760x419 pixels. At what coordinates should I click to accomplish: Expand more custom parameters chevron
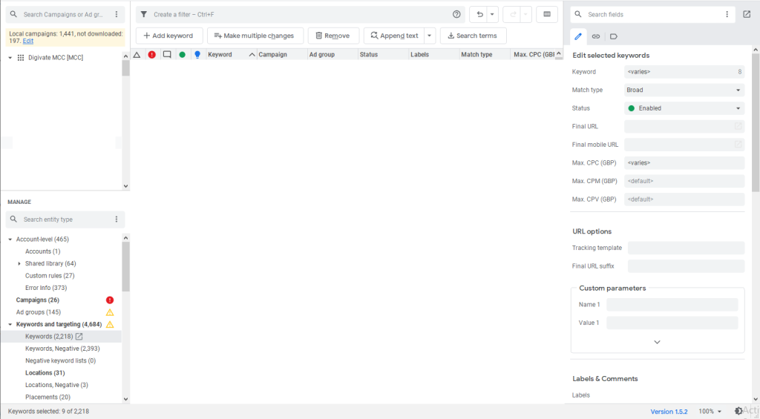[658, 342]
